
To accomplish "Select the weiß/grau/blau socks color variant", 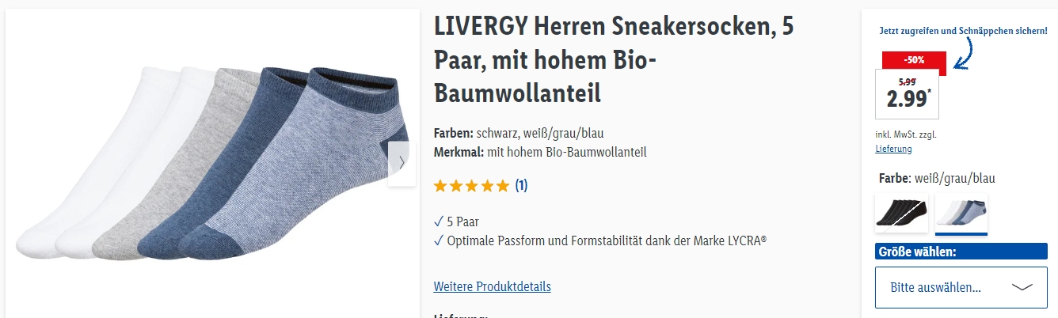I will tap(961, 213).
